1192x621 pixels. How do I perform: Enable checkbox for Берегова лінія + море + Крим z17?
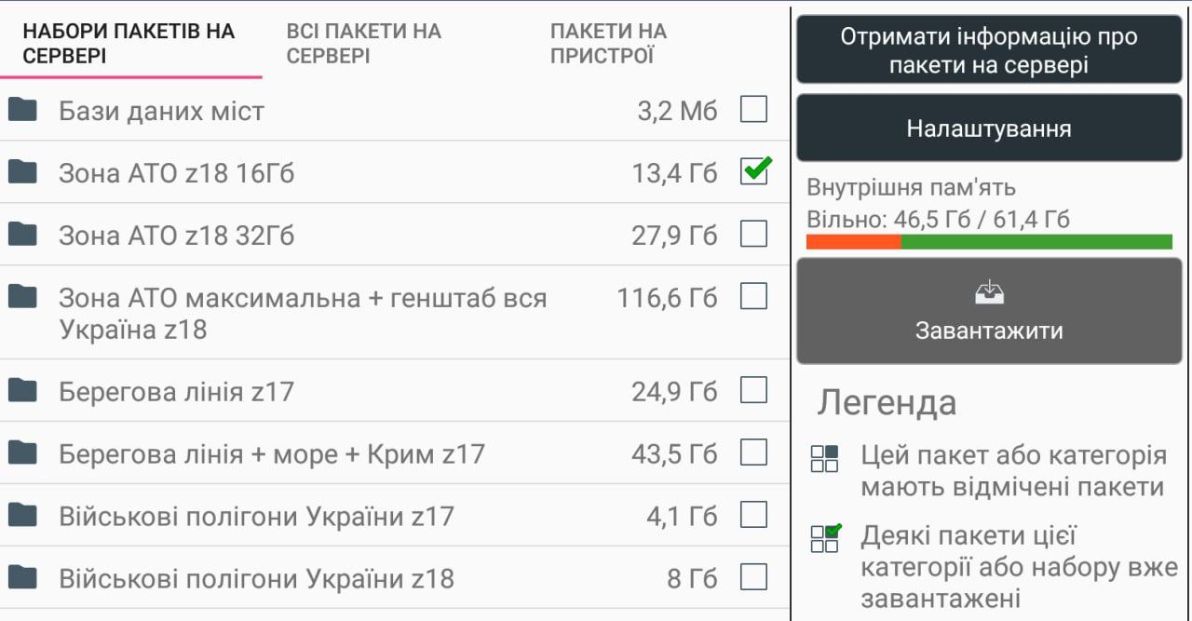click(753, 452)
